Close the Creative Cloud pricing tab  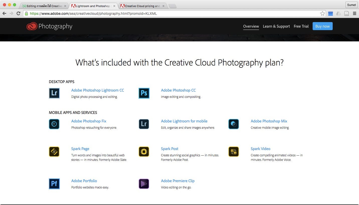point(163,6)
